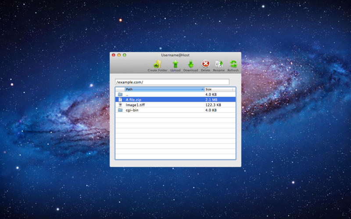Select the '..' parent directory row

127,95
